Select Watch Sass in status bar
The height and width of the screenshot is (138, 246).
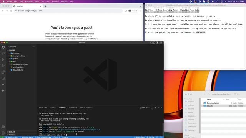click(x=139, y=137)
